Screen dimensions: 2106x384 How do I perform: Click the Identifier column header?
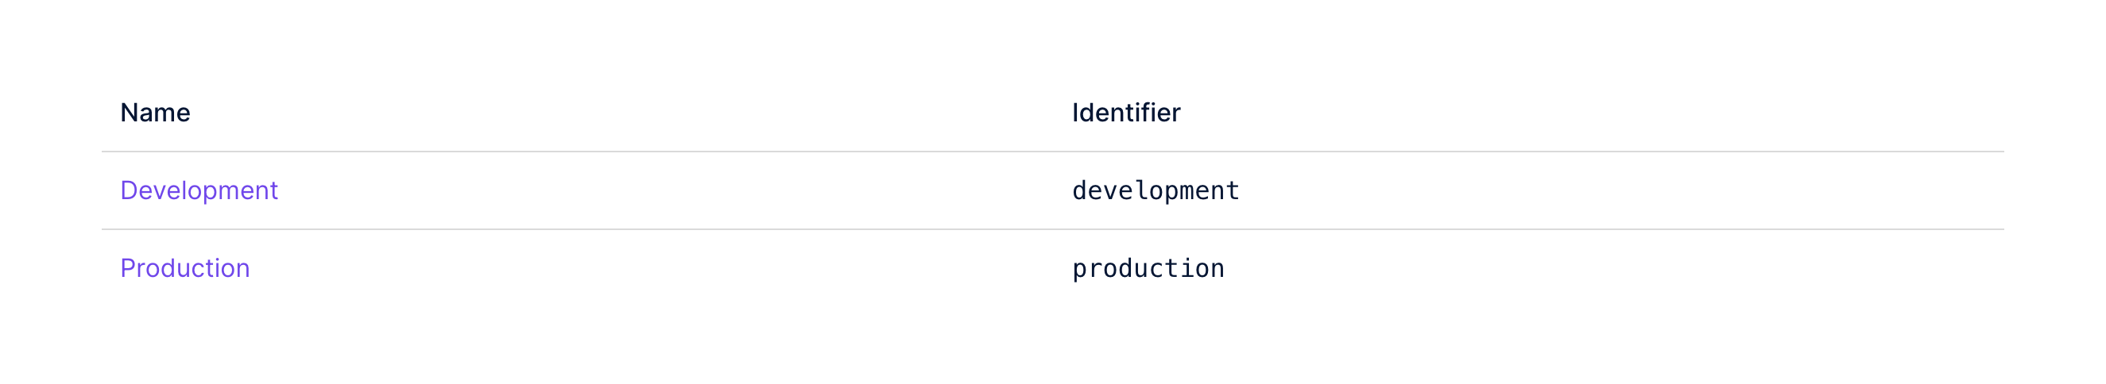(x=1126, y=113)
